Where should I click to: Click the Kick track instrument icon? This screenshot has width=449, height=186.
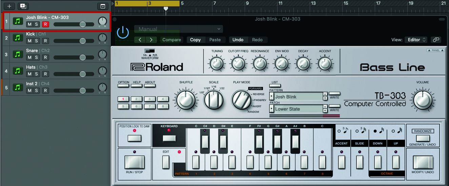18,38
